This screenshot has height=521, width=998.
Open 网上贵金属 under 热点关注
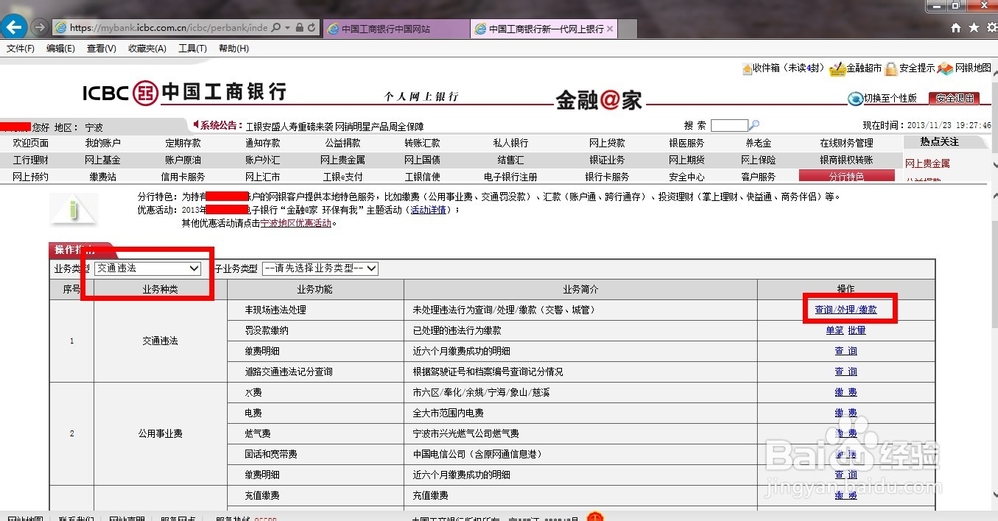tap(927, 163)
